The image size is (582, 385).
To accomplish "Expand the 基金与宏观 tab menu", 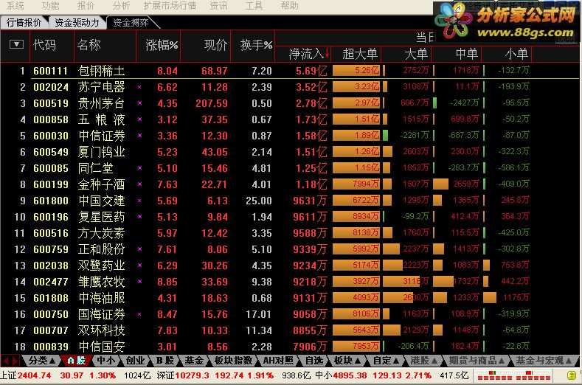I will coord(544,361).
